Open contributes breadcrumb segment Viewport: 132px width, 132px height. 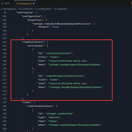tap(27, 9)
